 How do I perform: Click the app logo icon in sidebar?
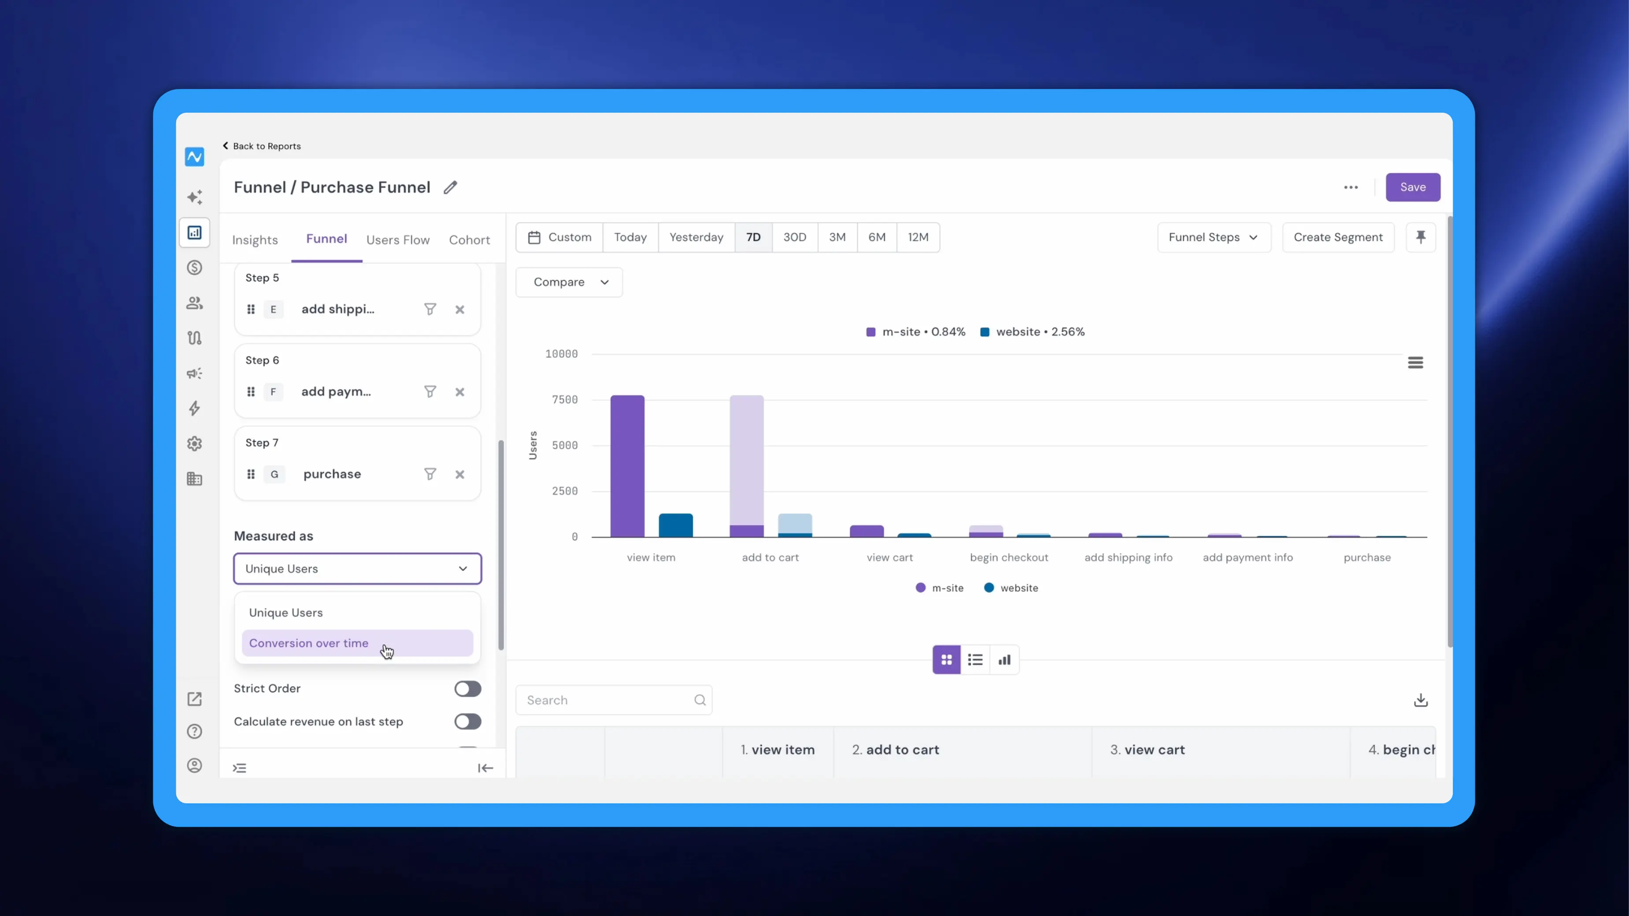(x=194, y=156)
